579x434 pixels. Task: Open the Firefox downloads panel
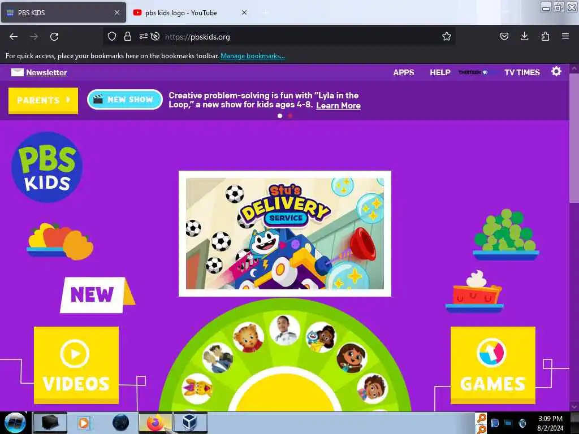(524, 36)
